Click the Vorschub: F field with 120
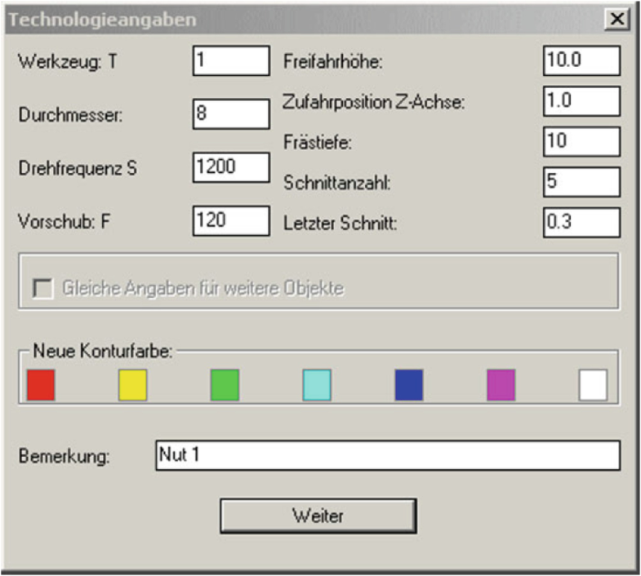The height and width of the screenshot is (576, 641). pos(231,221)
